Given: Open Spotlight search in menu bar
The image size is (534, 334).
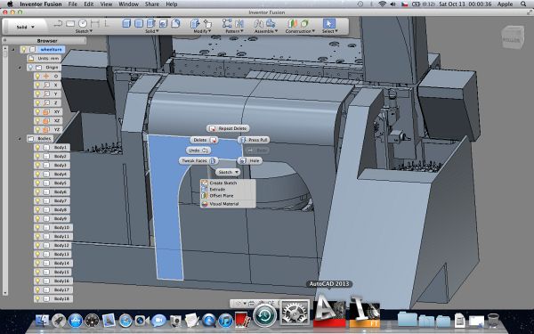Looking at the screenshot, I should tap(523, 4).
